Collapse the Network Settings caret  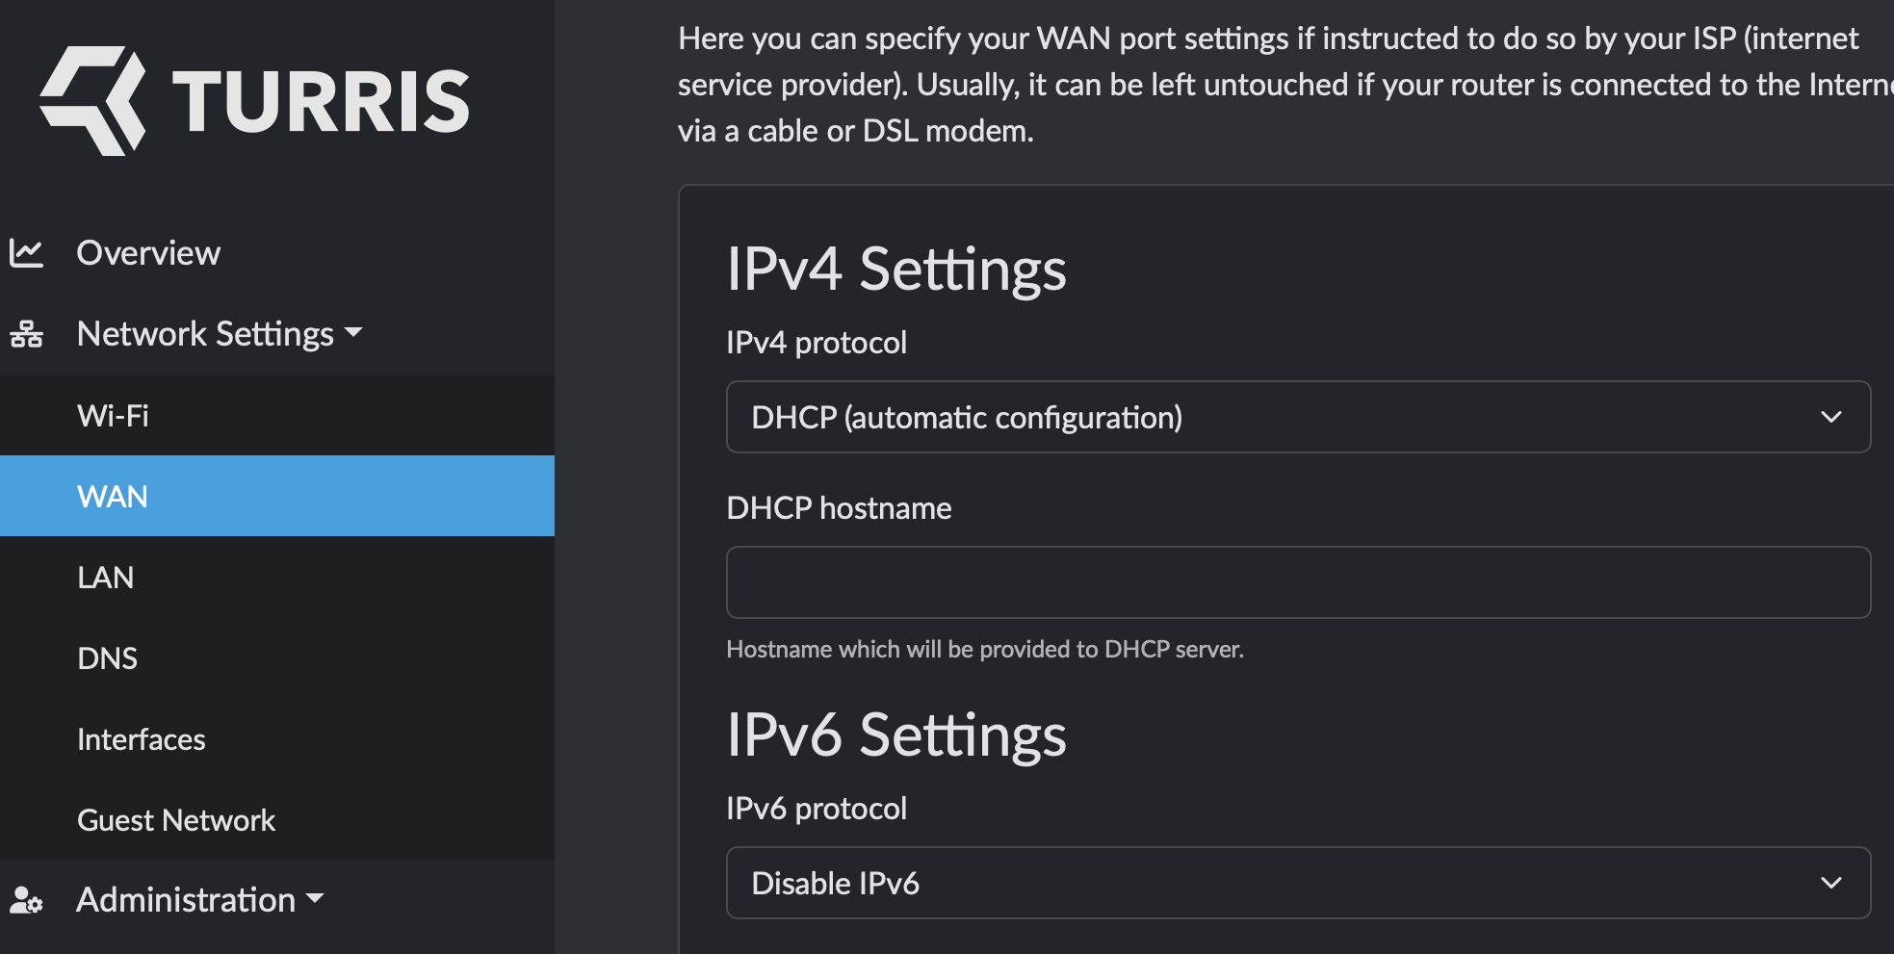coord(353,333)
